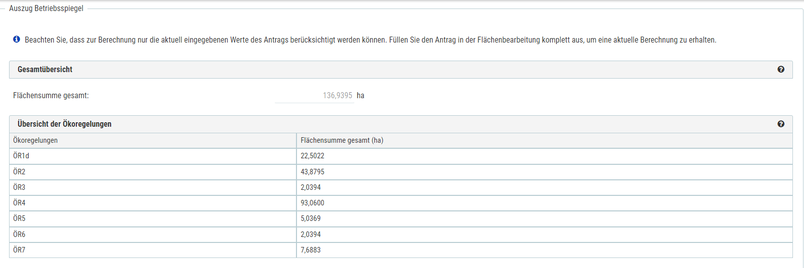Image resolution: width=804 pixels, height=268 pixels.
Task: Select the ÖR7 row label
Action: coord(19,250)
